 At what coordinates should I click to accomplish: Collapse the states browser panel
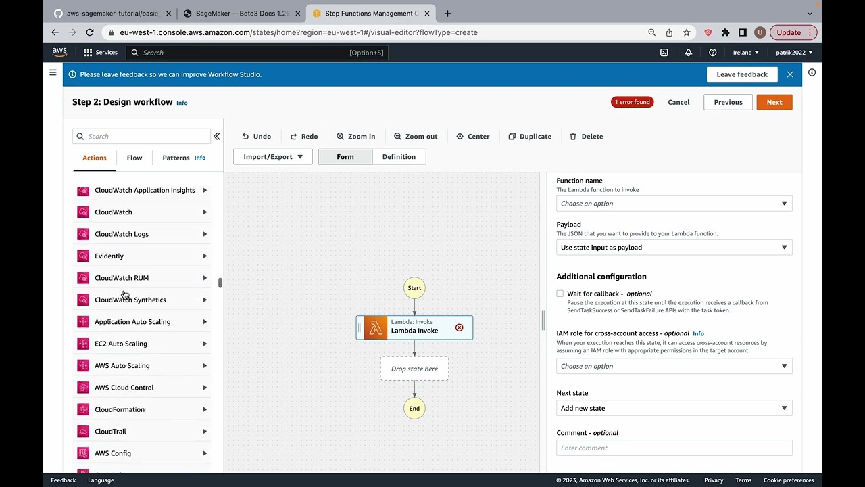pyautogui.click(x=217, y=137)
